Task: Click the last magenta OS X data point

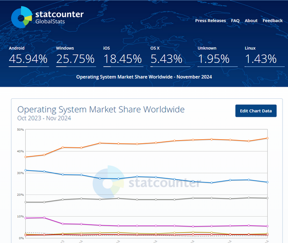Action: coord(267,226)
